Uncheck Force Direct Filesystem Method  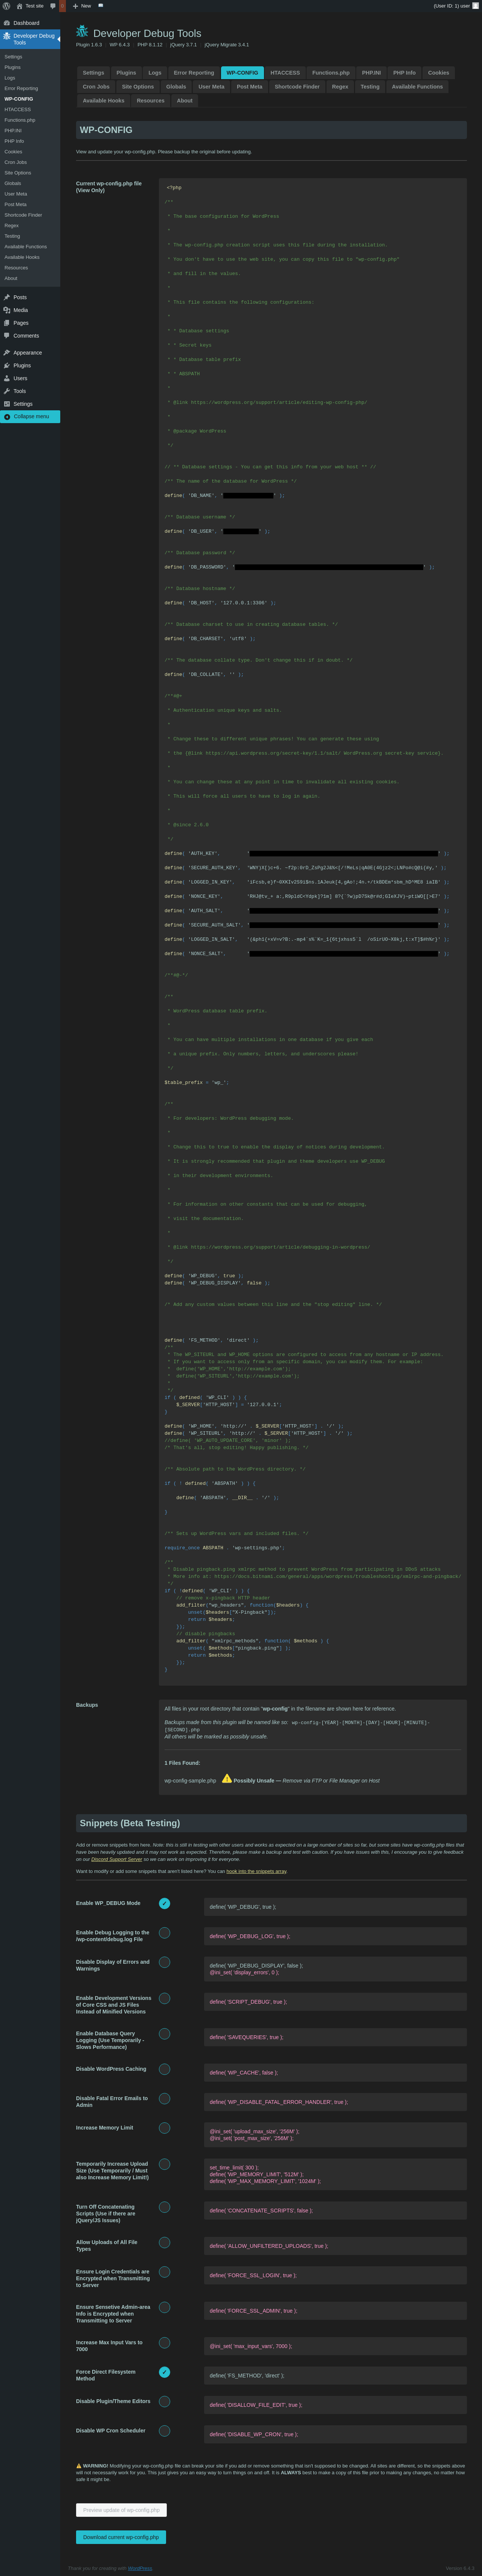164,2372
